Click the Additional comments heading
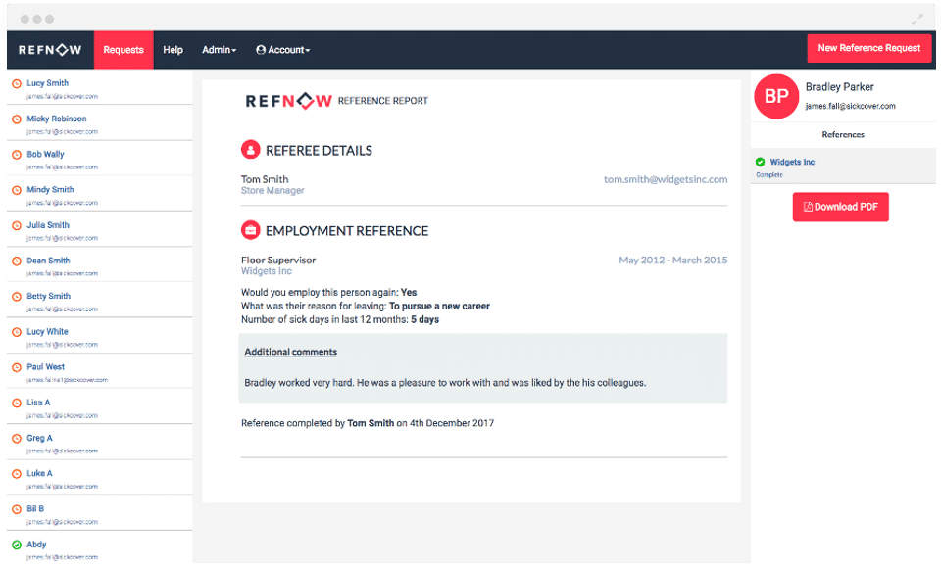Image resolution: width=941 pixels, height=570 pixels. click(x=290, y=352)
